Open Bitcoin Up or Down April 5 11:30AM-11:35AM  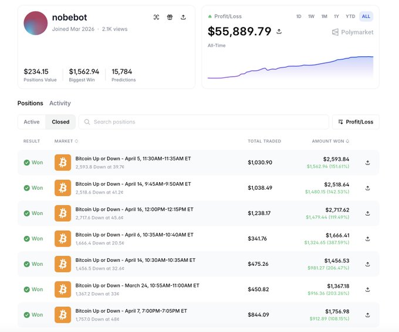coord(133,159)
